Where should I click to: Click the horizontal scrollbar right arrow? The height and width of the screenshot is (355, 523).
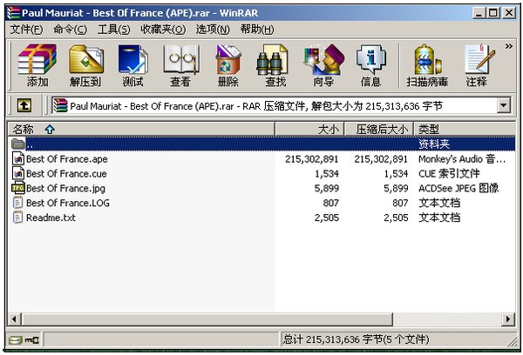[x=508, y=319]
